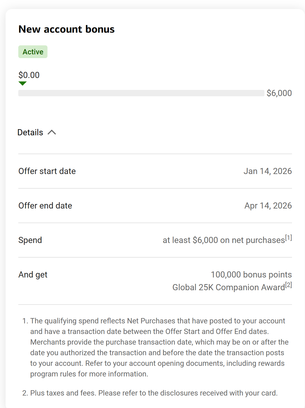Select the Offer start date label
Screen dimensions: 305x408
[47, 171]
